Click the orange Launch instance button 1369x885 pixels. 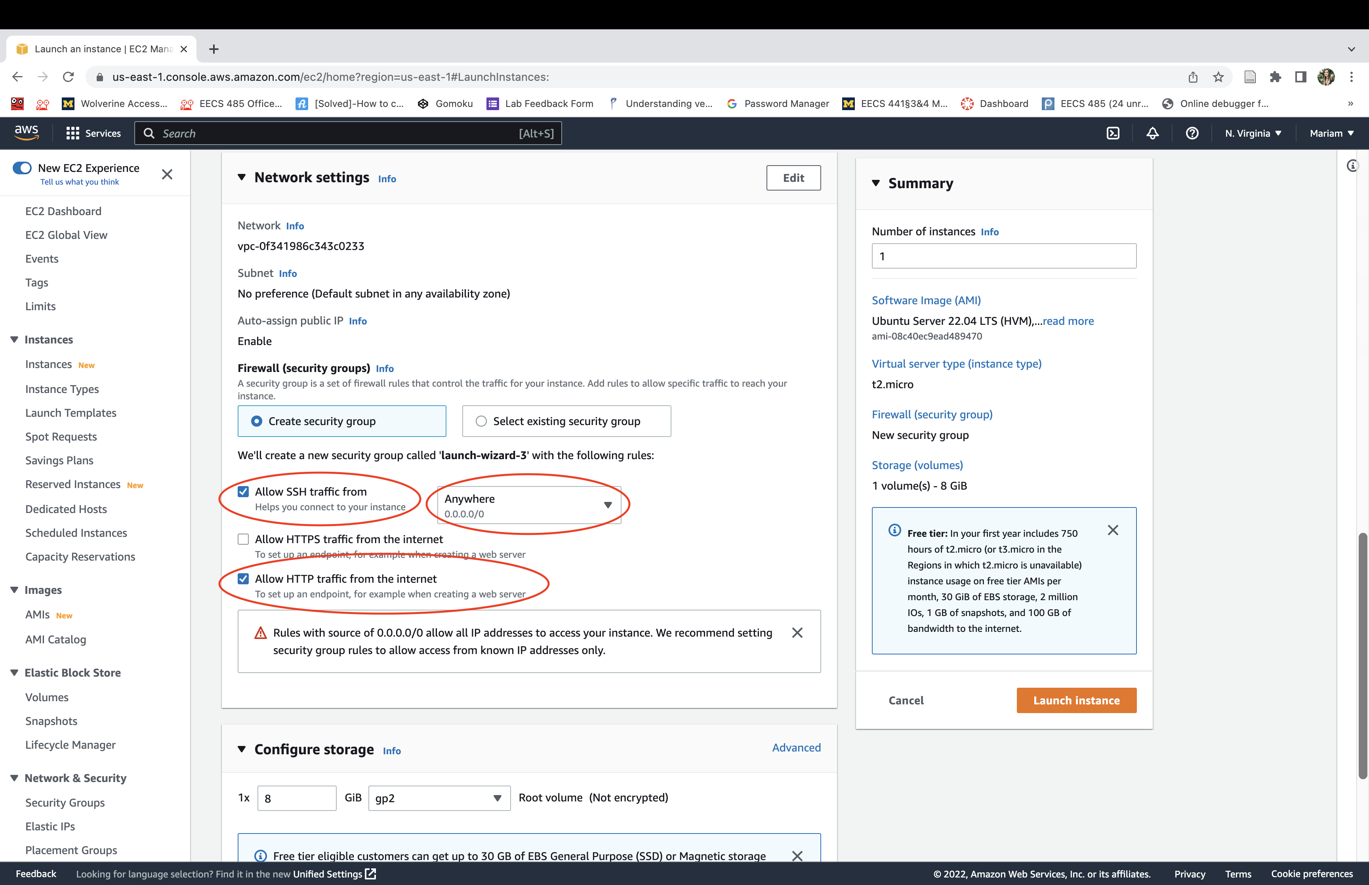(1076, 700)
